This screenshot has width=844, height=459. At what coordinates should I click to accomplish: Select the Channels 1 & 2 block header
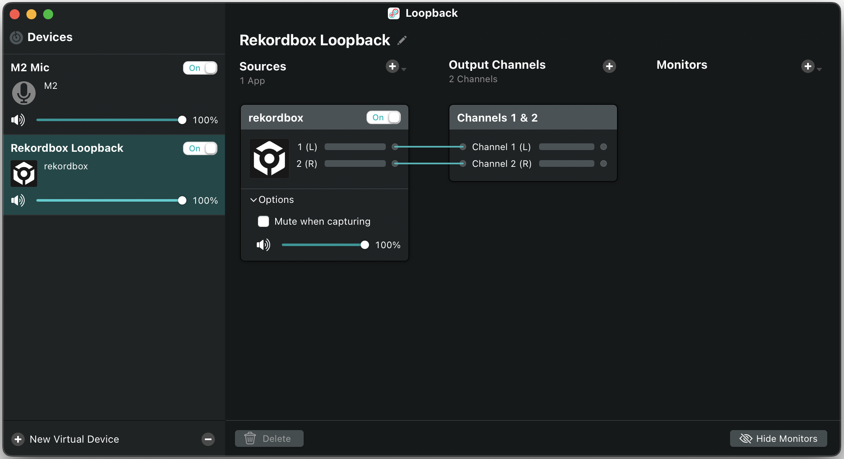(533, 117)
